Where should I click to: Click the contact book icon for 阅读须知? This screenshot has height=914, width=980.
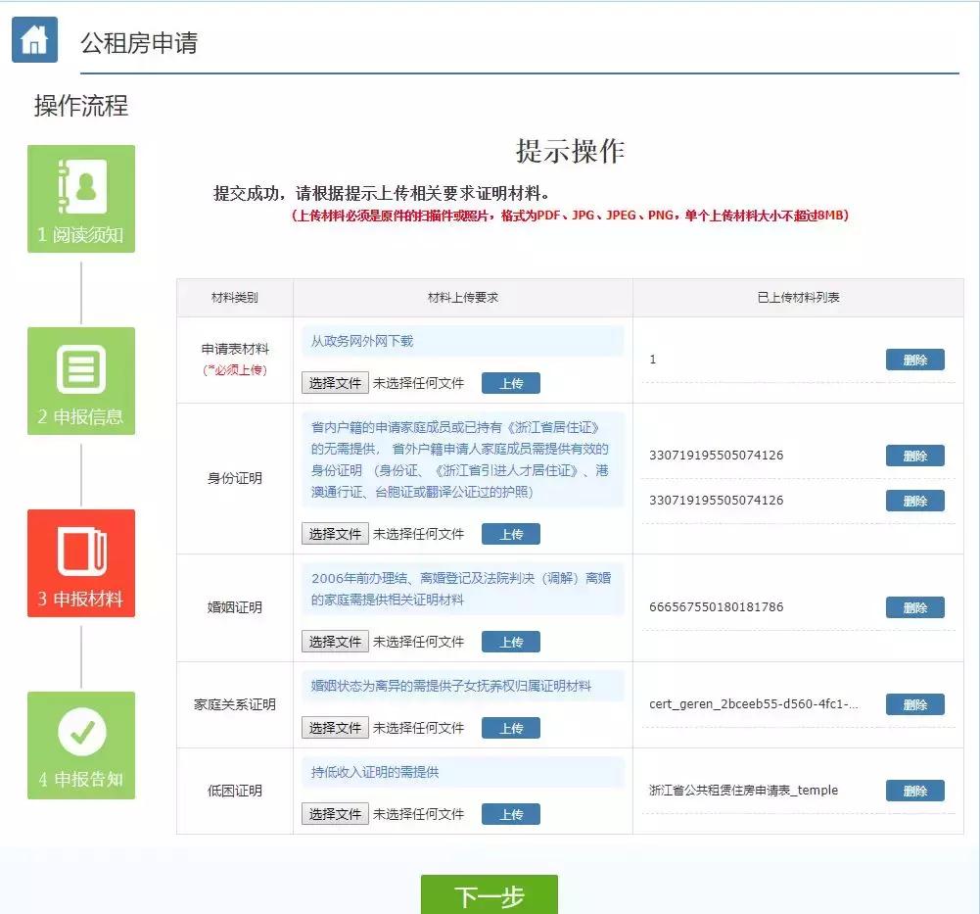[81, 186]
